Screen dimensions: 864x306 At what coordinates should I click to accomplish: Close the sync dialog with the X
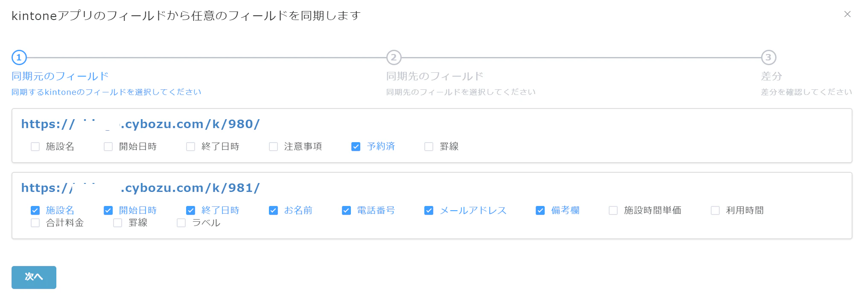848,14
